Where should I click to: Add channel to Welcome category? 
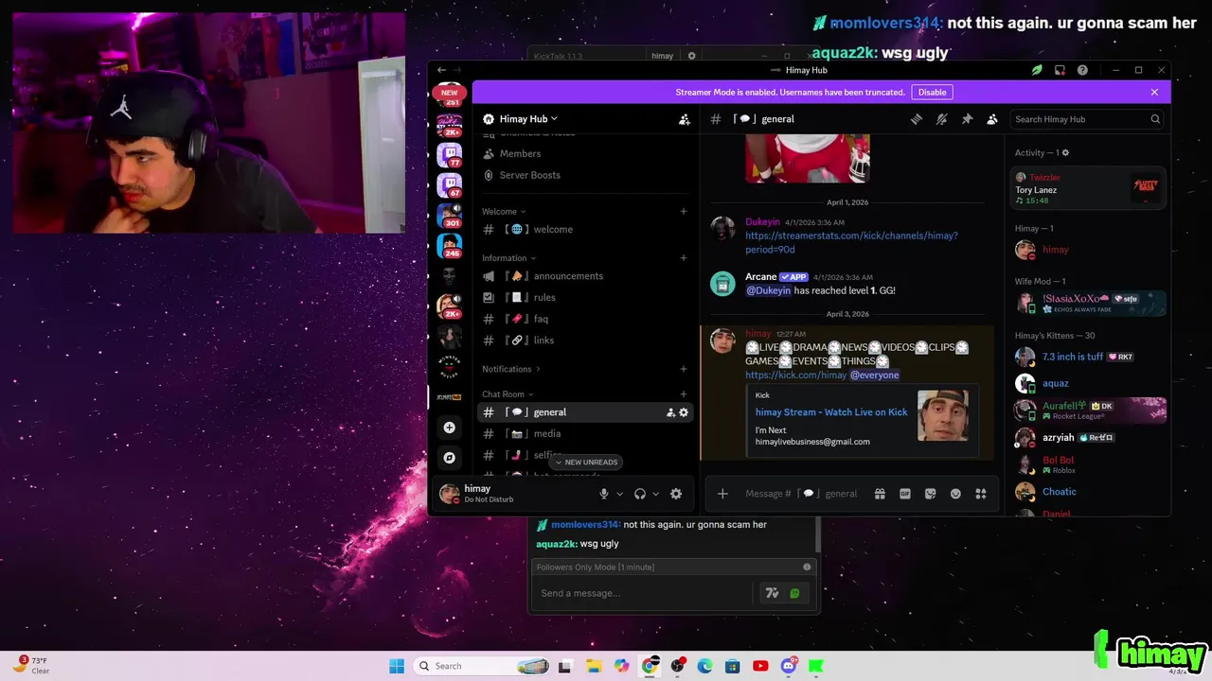click(x=684, y=212)
